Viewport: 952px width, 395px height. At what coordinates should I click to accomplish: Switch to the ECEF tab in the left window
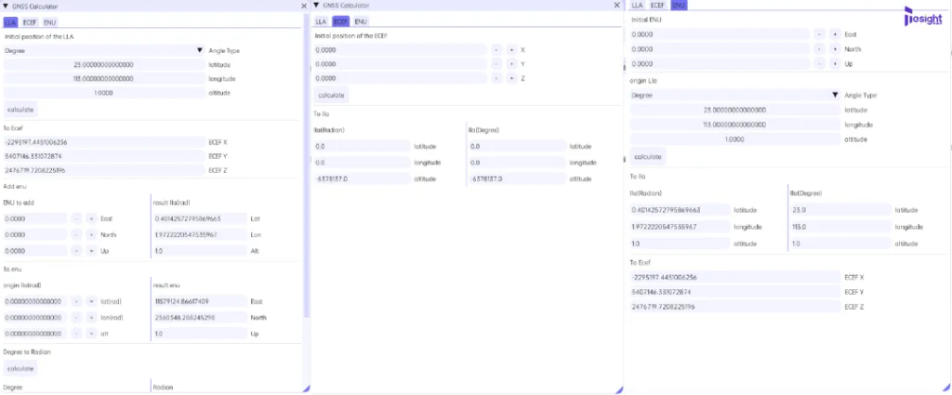click(x=30, y=22)
